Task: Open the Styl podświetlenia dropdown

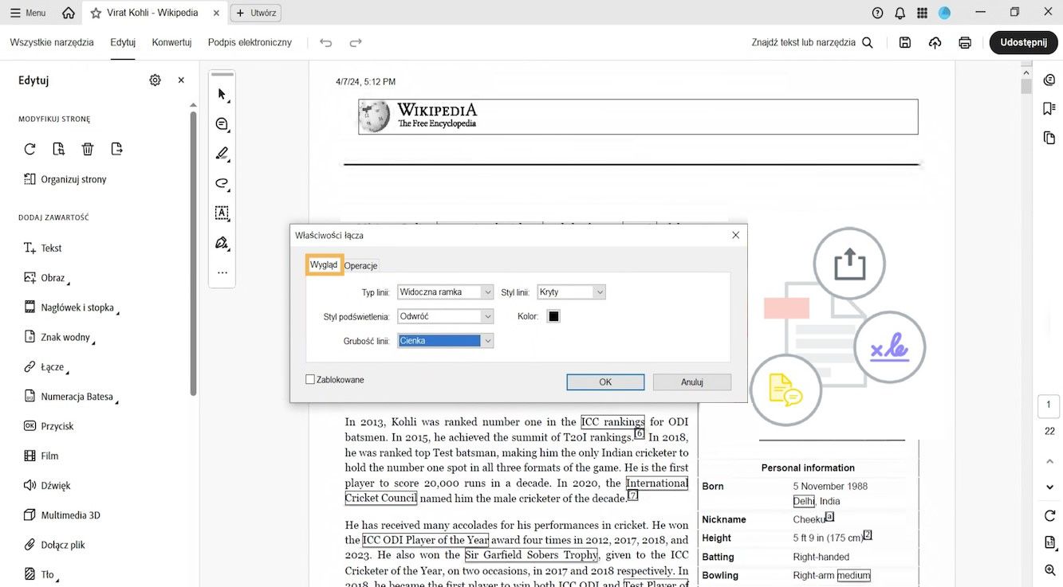Action: pyautogui.click(x=446, y=316)
